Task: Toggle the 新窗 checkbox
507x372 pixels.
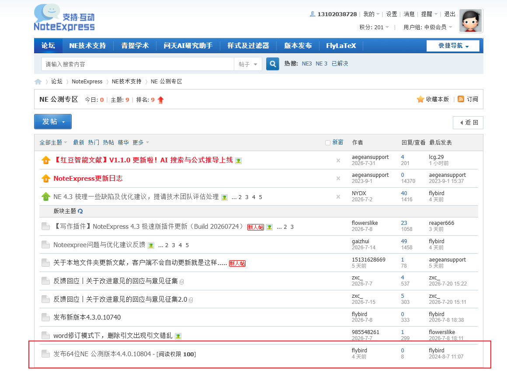Action: [327, 143]
